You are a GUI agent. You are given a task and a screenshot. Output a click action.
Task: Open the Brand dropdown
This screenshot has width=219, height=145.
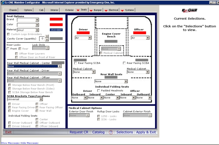point(28,20)
